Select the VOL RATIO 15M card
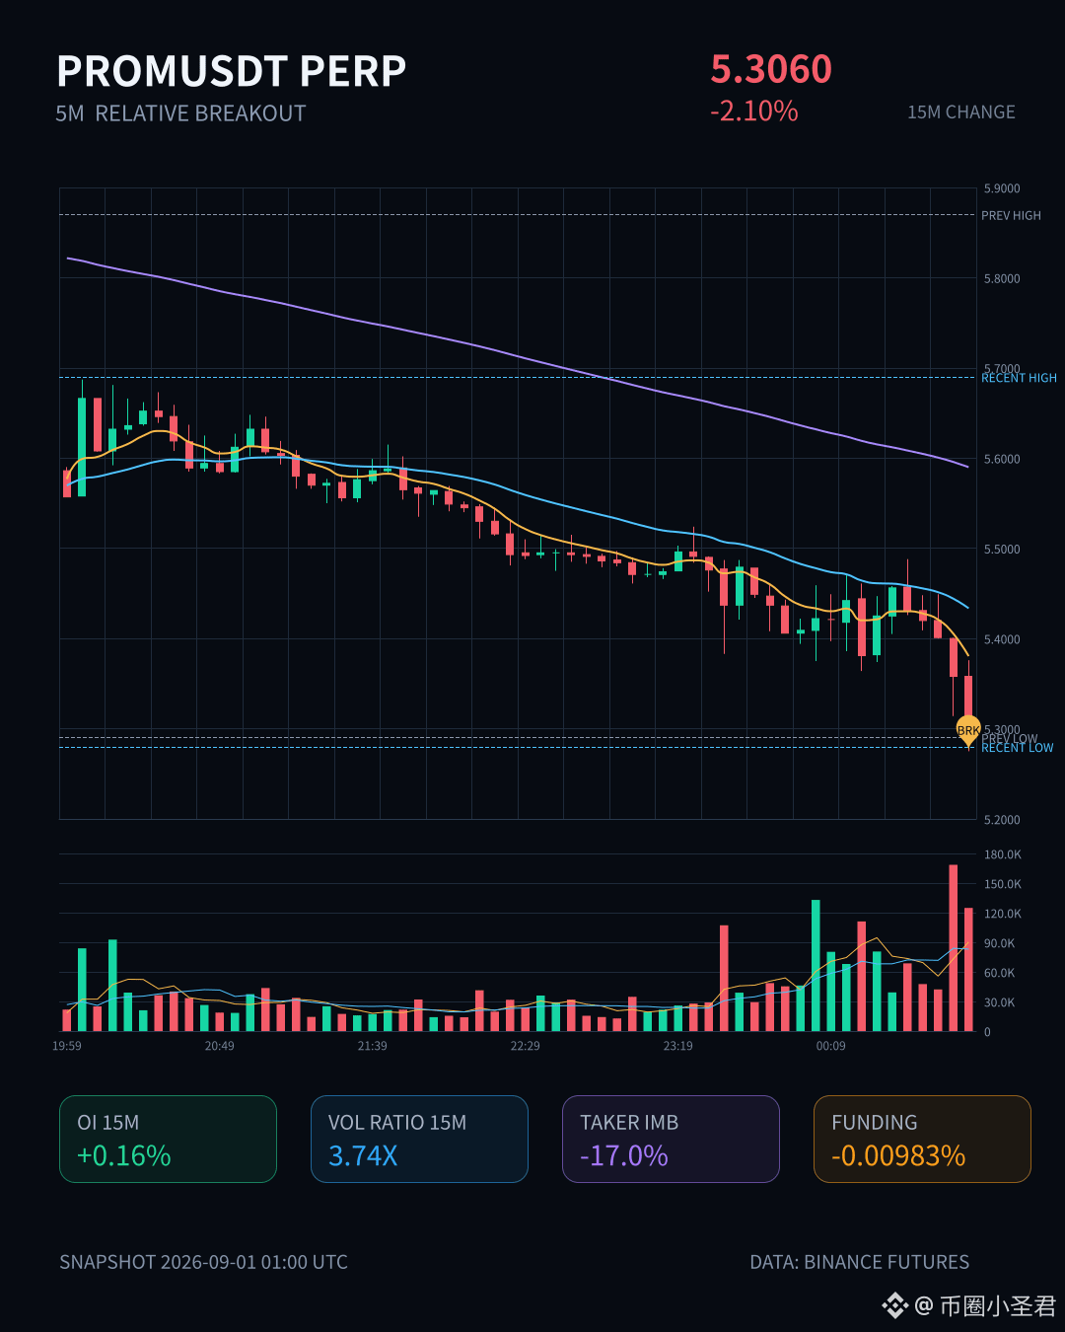The height and width of the screenshot is (1332, 1065). point(419,1139)
